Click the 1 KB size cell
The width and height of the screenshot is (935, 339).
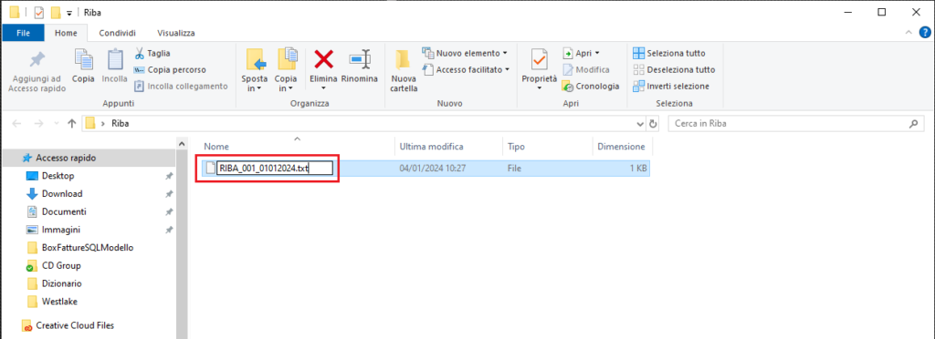click(x=639, y=169)
